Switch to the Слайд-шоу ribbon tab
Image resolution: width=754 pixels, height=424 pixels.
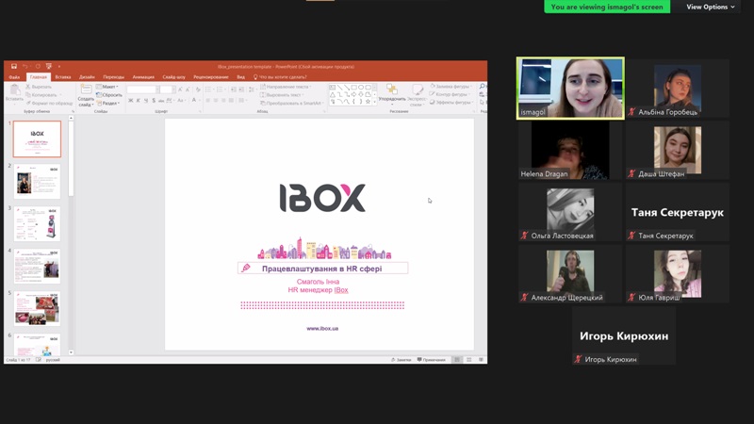point(173,77)
